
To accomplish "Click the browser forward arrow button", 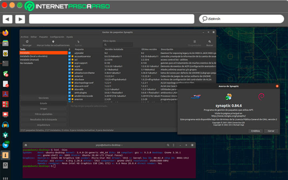I will point(20,19).
